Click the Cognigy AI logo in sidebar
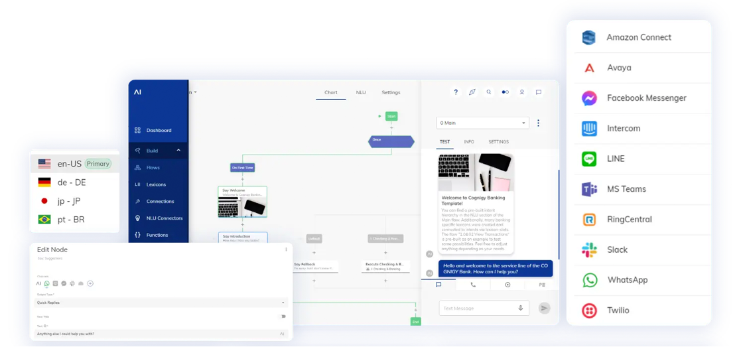This screenshot has height=347, width=739. [x=137, y=92]
